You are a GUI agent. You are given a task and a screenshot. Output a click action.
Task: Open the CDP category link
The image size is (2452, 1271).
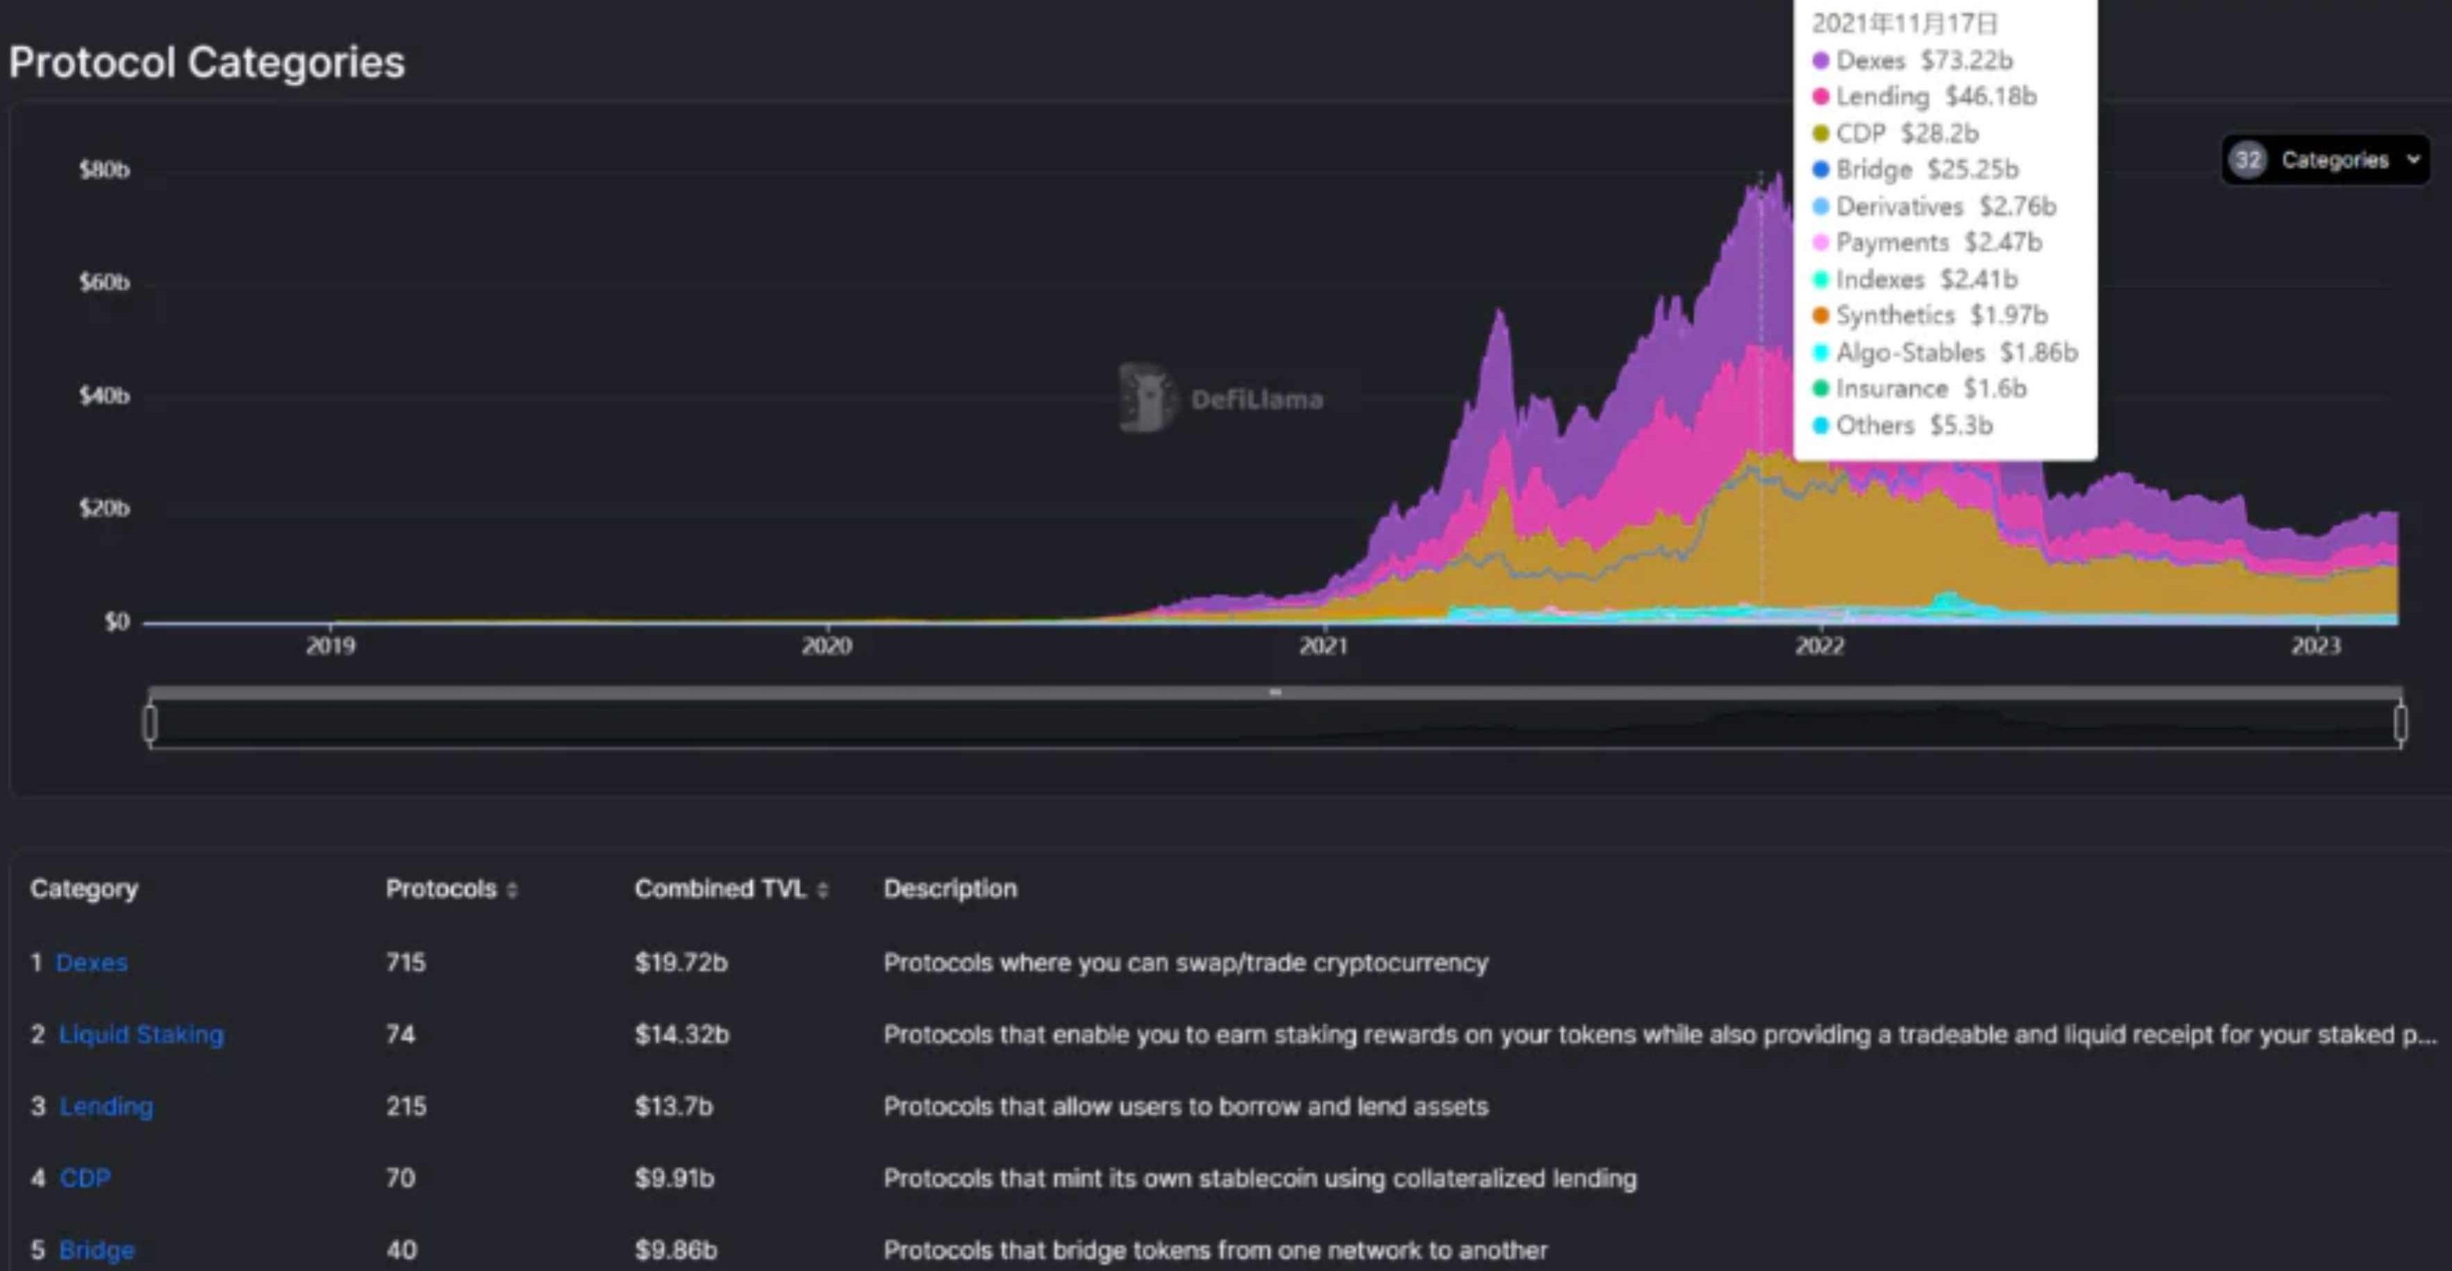[85, 1178]
